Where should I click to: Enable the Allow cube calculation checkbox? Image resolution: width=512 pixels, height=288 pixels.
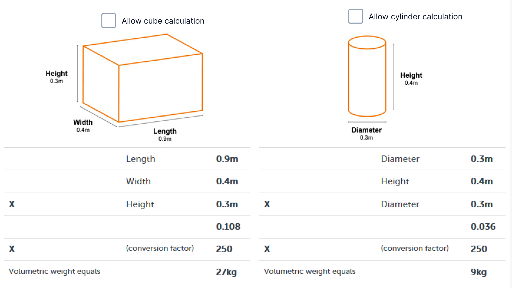tap(109, 21)
